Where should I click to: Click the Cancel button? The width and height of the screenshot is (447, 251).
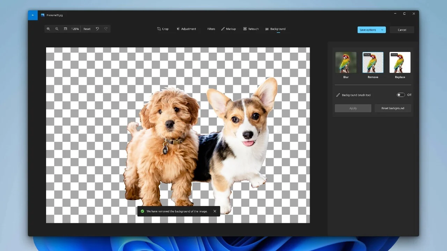coord(402,30)
